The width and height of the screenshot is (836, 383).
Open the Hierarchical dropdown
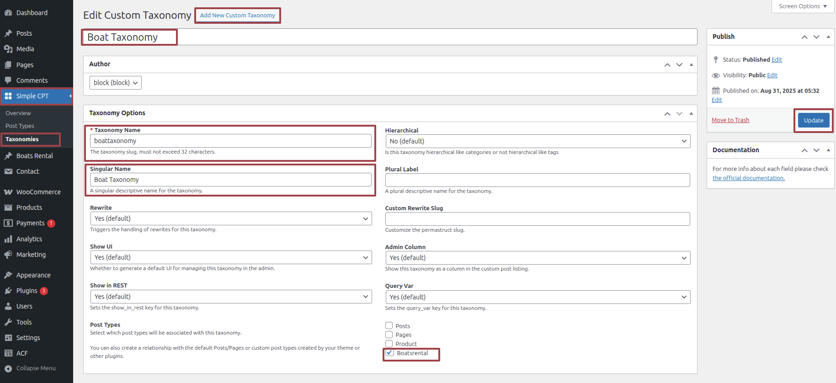coord(538,141)
